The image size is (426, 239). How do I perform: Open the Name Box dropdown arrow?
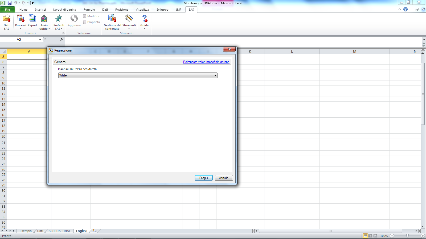40,39
